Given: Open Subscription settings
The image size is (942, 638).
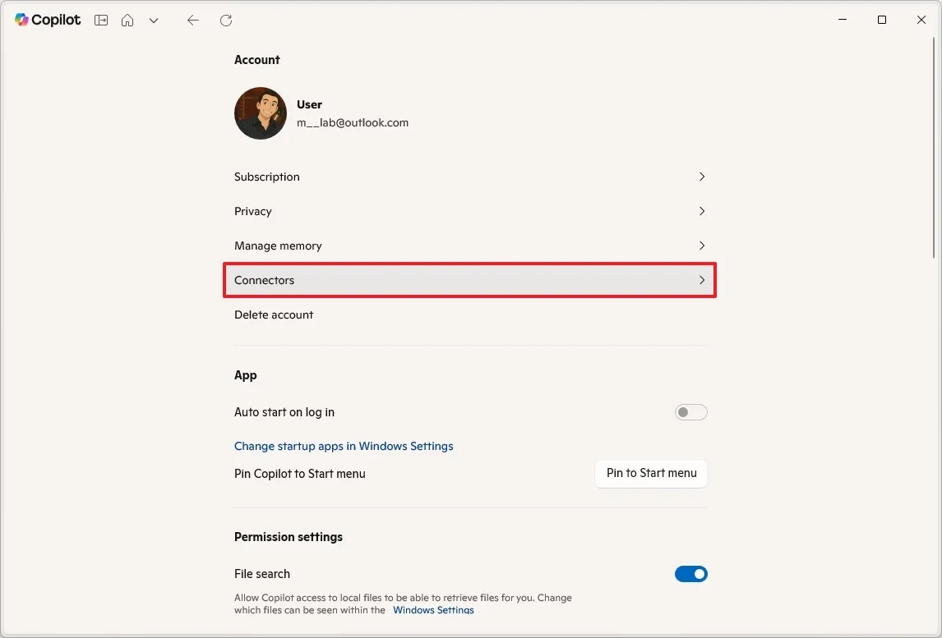Looking at the screenshot, I should pyautogui.click(x=266, y=177).
